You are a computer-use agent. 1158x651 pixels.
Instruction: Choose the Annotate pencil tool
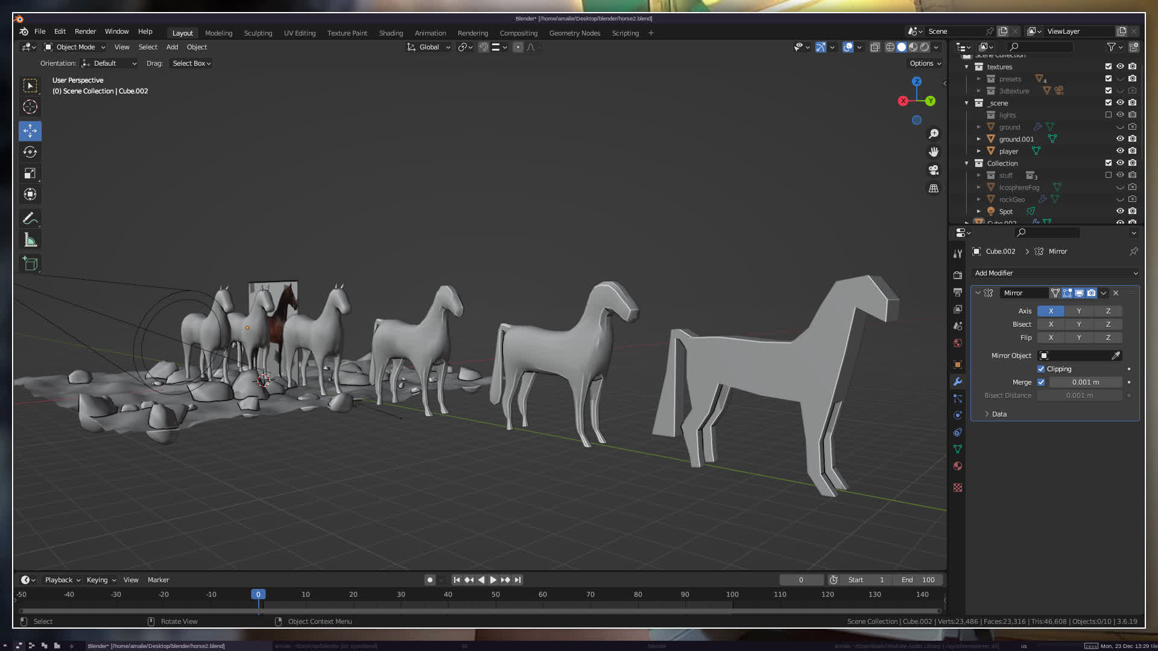(30, 218)
